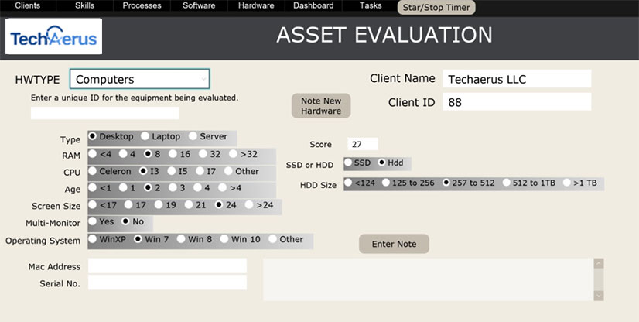Viewport: 639px width, 322px height.
Task: Choose 16 for RAM
Action: point(173,154)
